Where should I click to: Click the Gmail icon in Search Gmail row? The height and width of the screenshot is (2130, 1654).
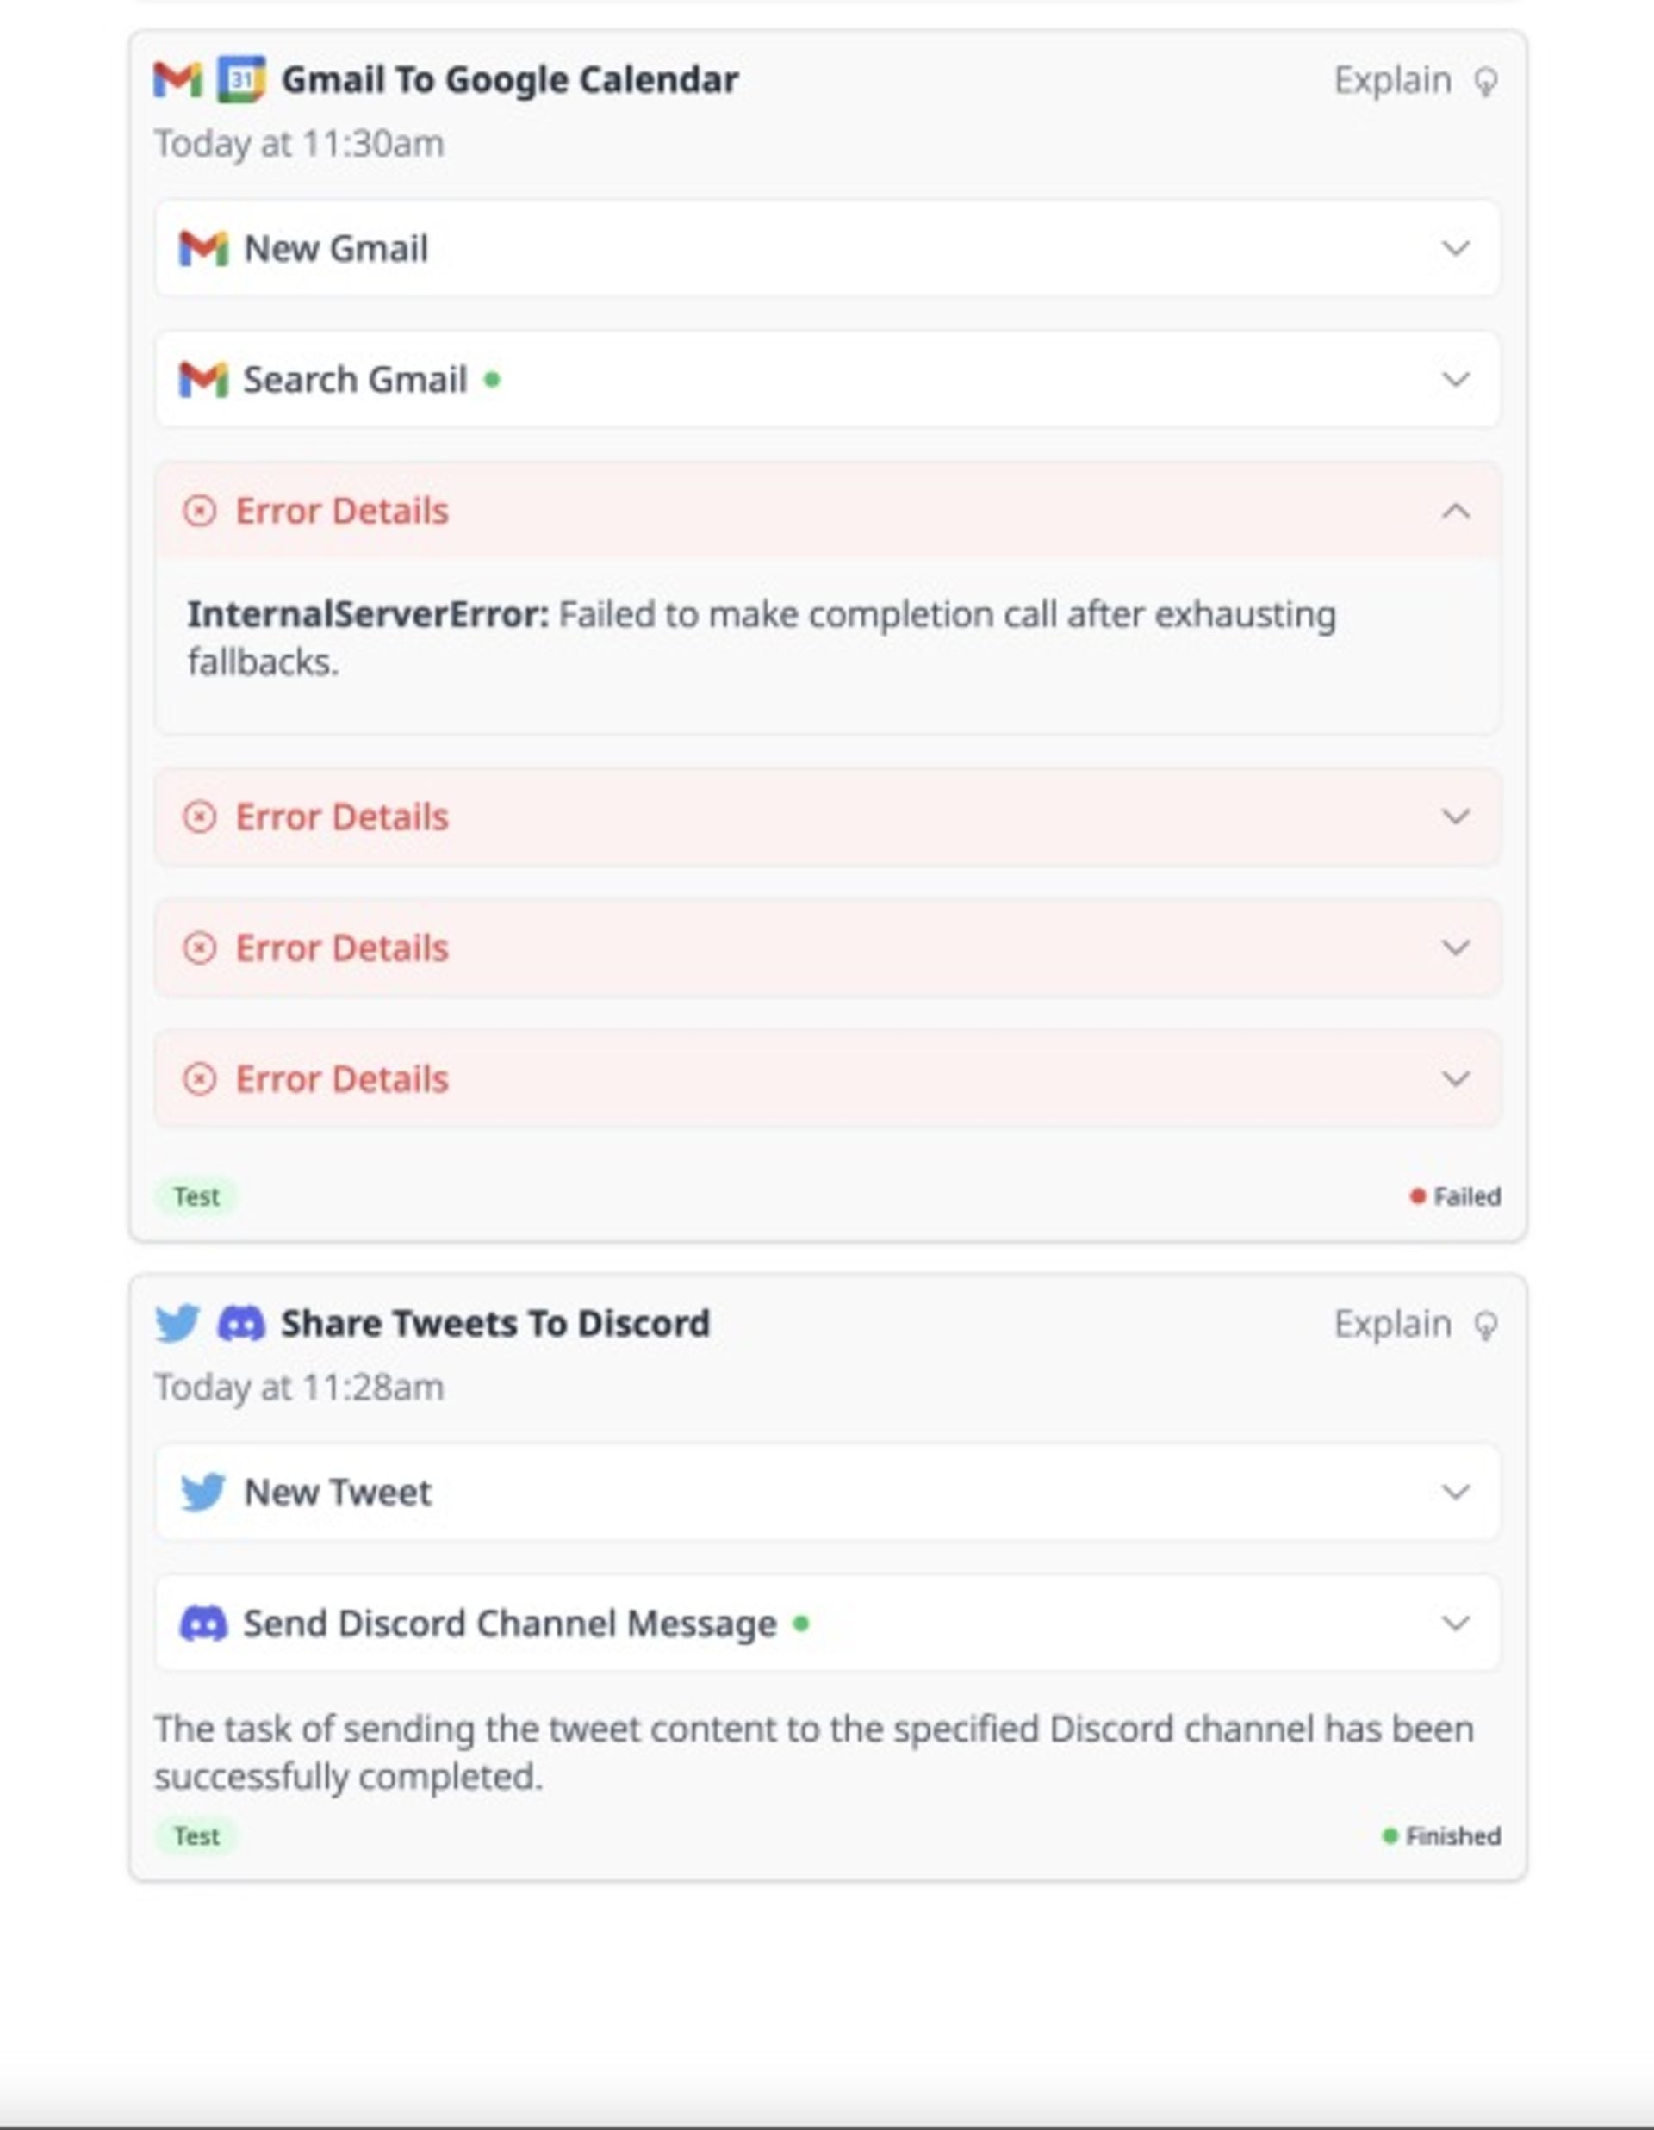202,379
